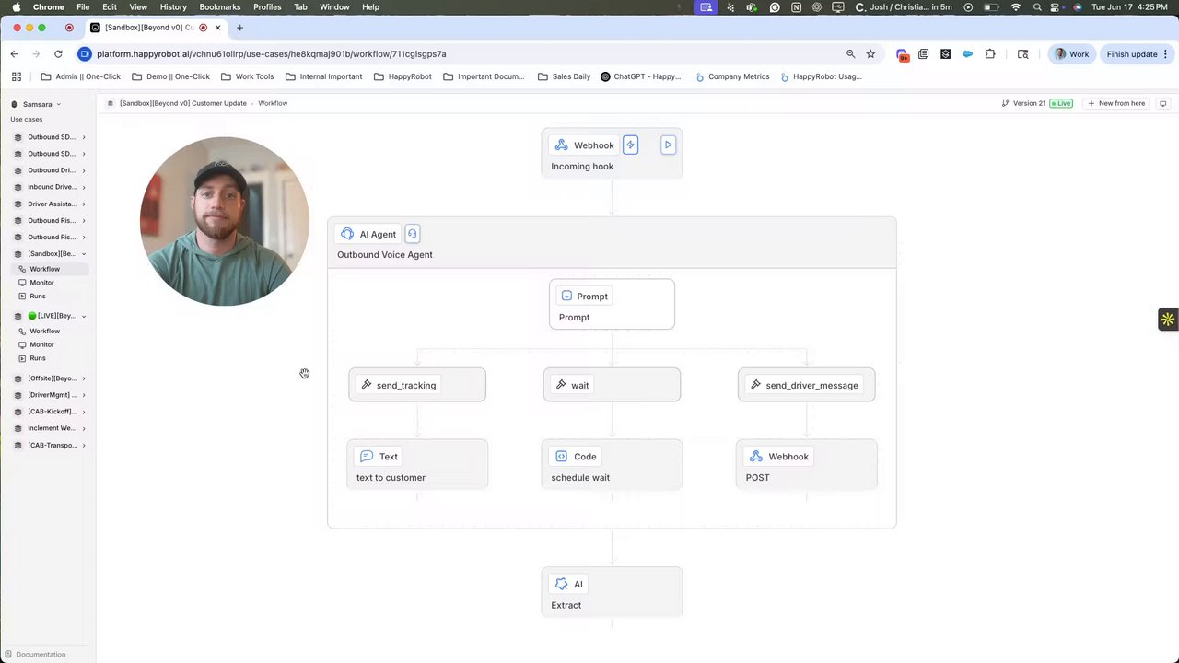This screenshot has height=663, width=1179.
Task: Open Monitor under the [LIVE] use case
Action: pyautogui.click(x=41, y=344)
